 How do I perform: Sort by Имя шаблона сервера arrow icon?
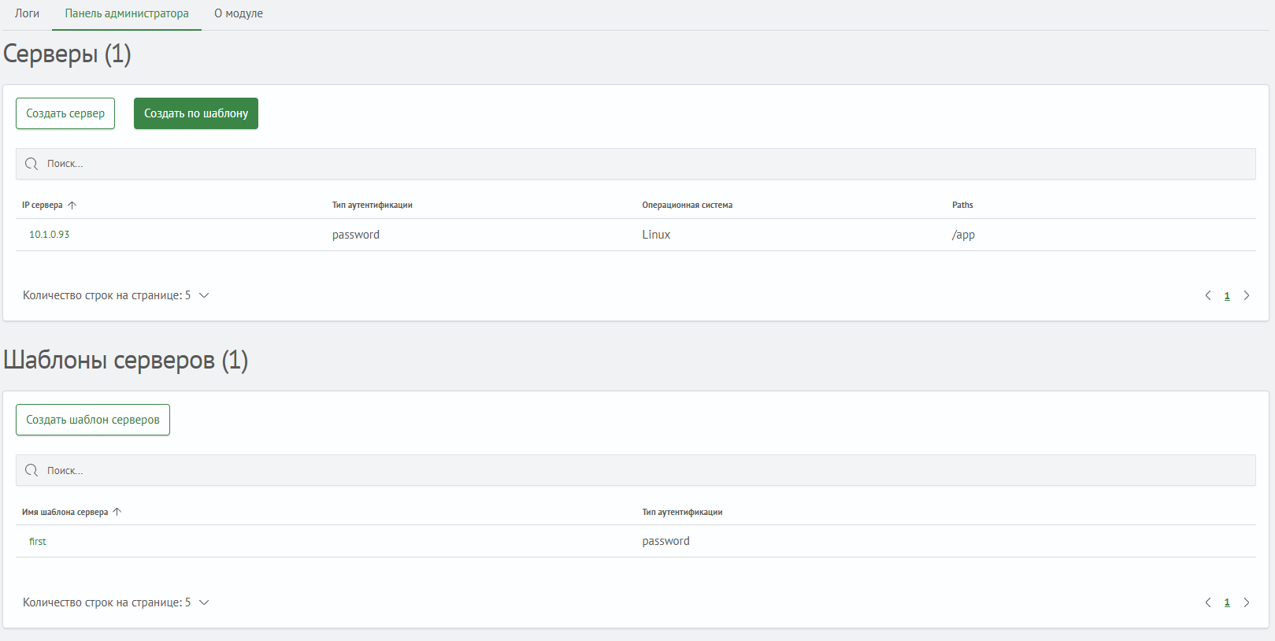(x=117, y=512)
